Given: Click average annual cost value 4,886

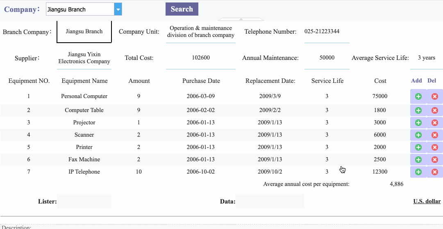Looking at the screenshot, I should tap(396, 184).
